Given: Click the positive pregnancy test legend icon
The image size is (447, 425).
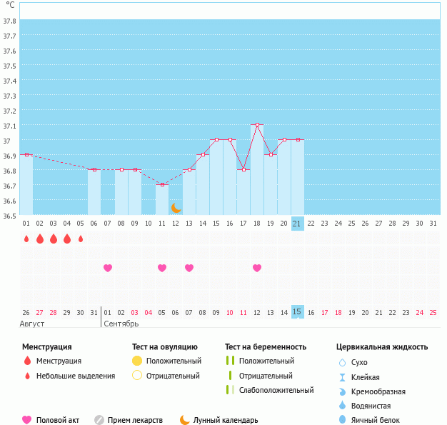Looking at the screenshot, I should coord(230,361).
